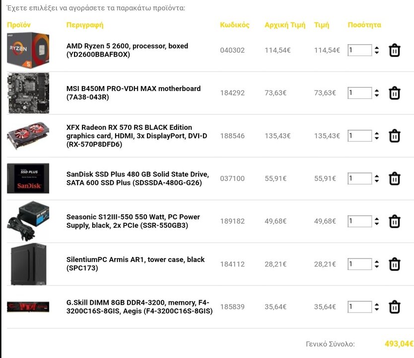The width and height of the screenshot is (414, 358).
Task: Remove SanDisk SSD Plus with trash icon
Action: pyautogui.click(x=395, y=179)
